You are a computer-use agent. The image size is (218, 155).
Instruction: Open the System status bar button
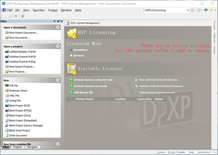161,152
